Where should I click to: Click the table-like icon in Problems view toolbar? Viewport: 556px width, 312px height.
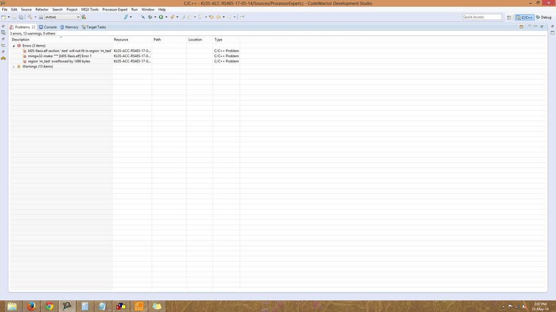point(521,27)
